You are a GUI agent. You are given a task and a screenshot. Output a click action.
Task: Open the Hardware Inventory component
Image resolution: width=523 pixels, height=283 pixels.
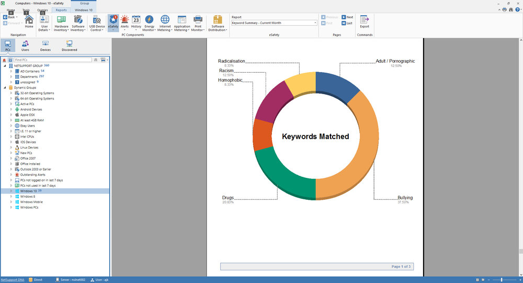[61, 24]
